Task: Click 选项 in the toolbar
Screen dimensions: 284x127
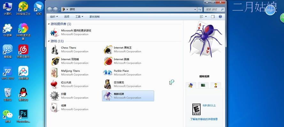Action: pos(67,17)
